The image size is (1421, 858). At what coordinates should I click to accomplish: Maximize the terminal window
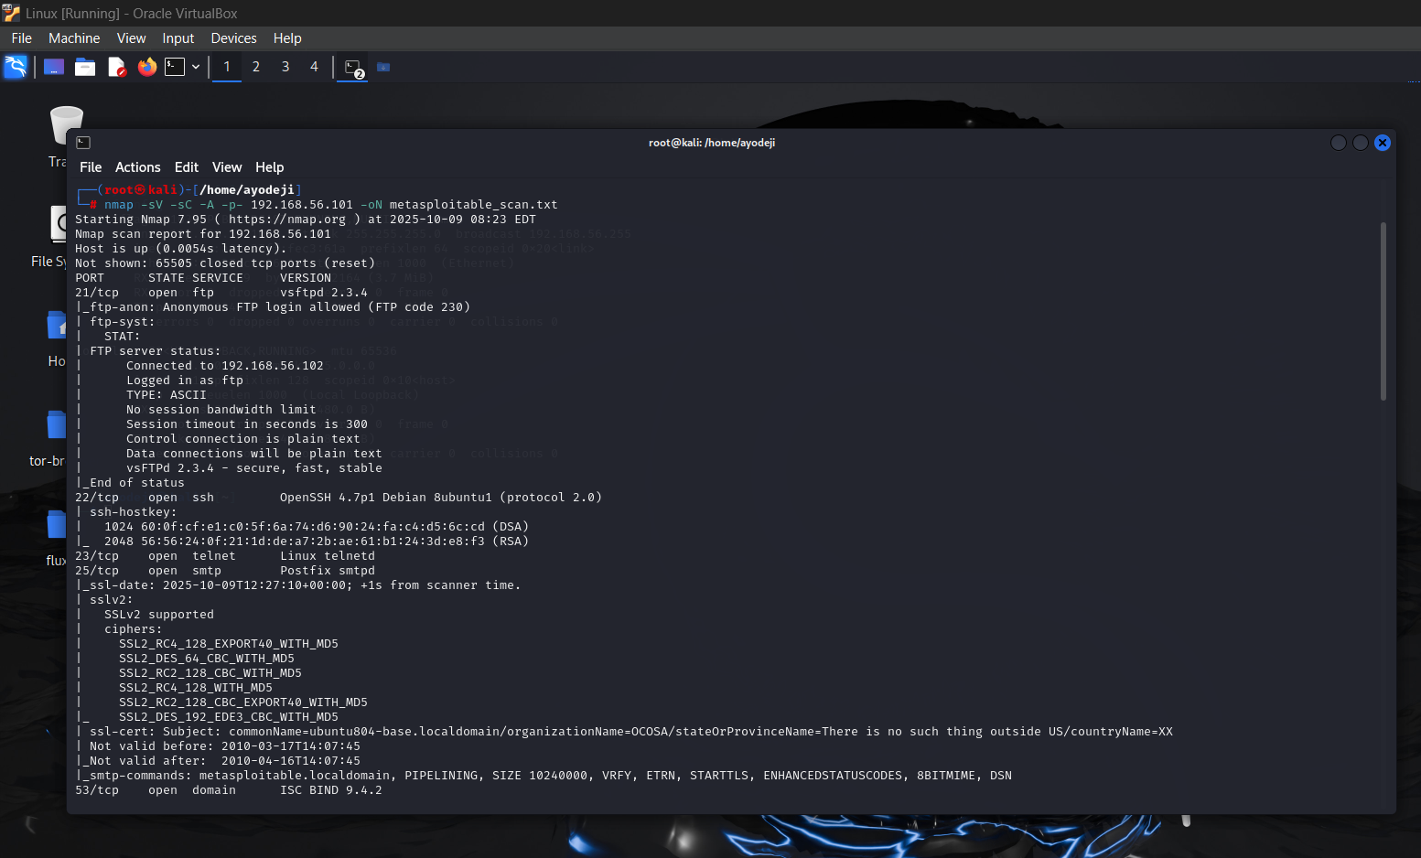point(1361,143)
